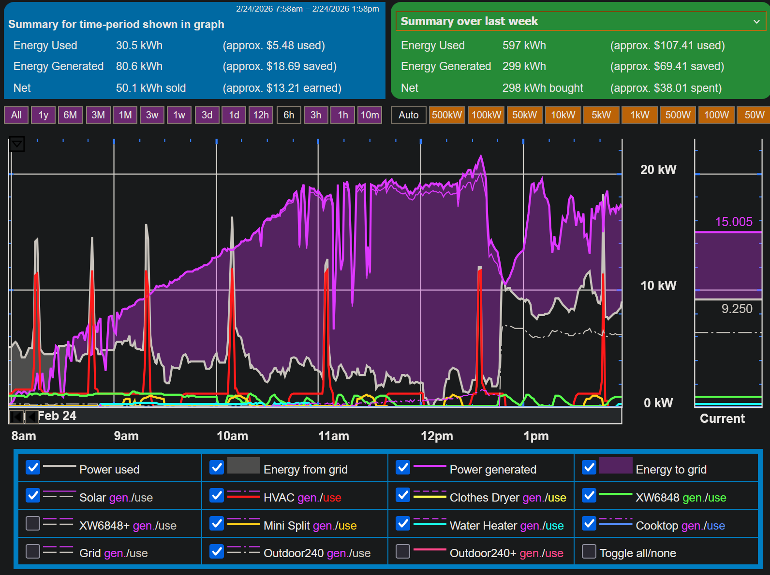Toggle all/none series checkbox
Screen dimensions: 770x575
point(589,551)
